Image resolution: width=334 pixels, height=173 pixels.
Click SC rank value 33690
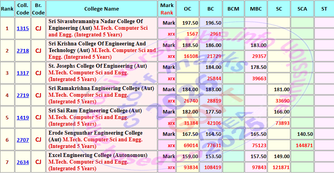pyautogui.click(x=282, y=101)
